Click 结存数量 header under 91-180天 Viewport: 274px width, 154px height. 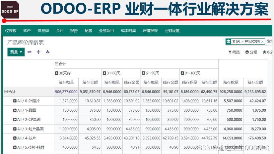pyautogui.click(x=190, y=82)
